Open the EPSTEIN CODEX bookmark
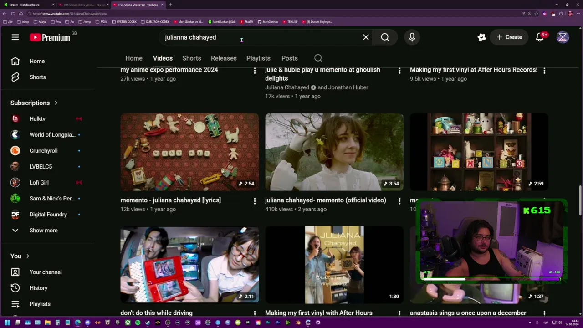This screenshot has width=583, height=328. (124, 22)
